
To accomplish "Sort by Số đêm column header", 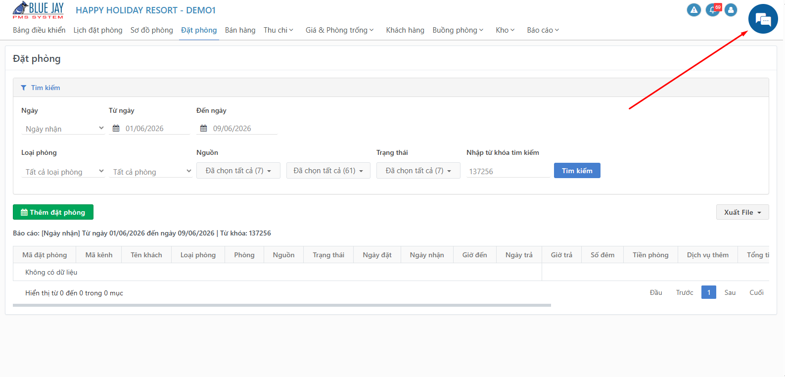I will click(x=602, y=255).
